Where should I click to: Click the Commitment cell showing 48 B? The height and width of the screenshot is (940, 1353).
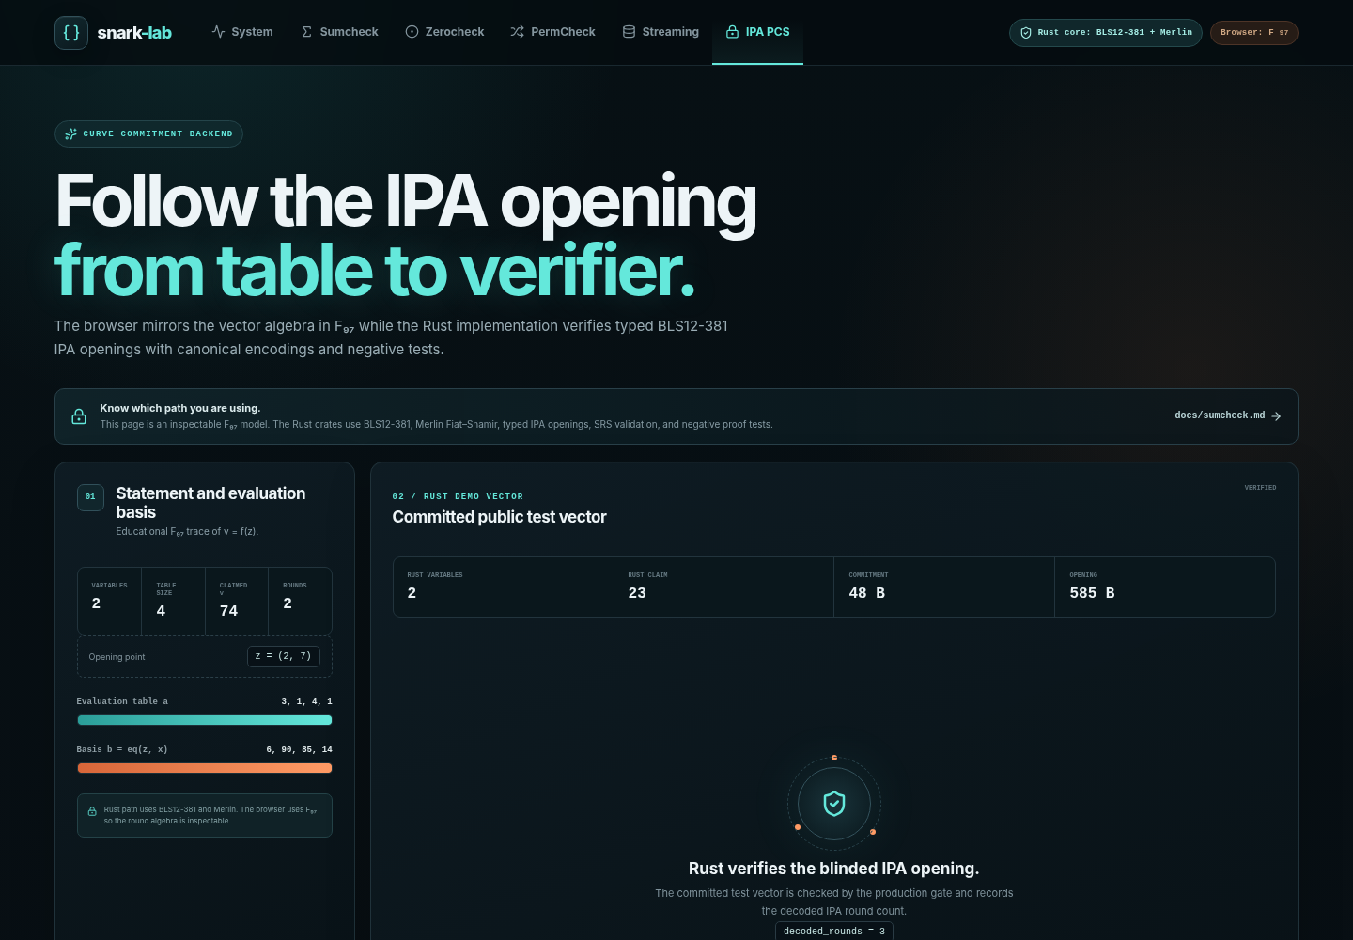944,587
